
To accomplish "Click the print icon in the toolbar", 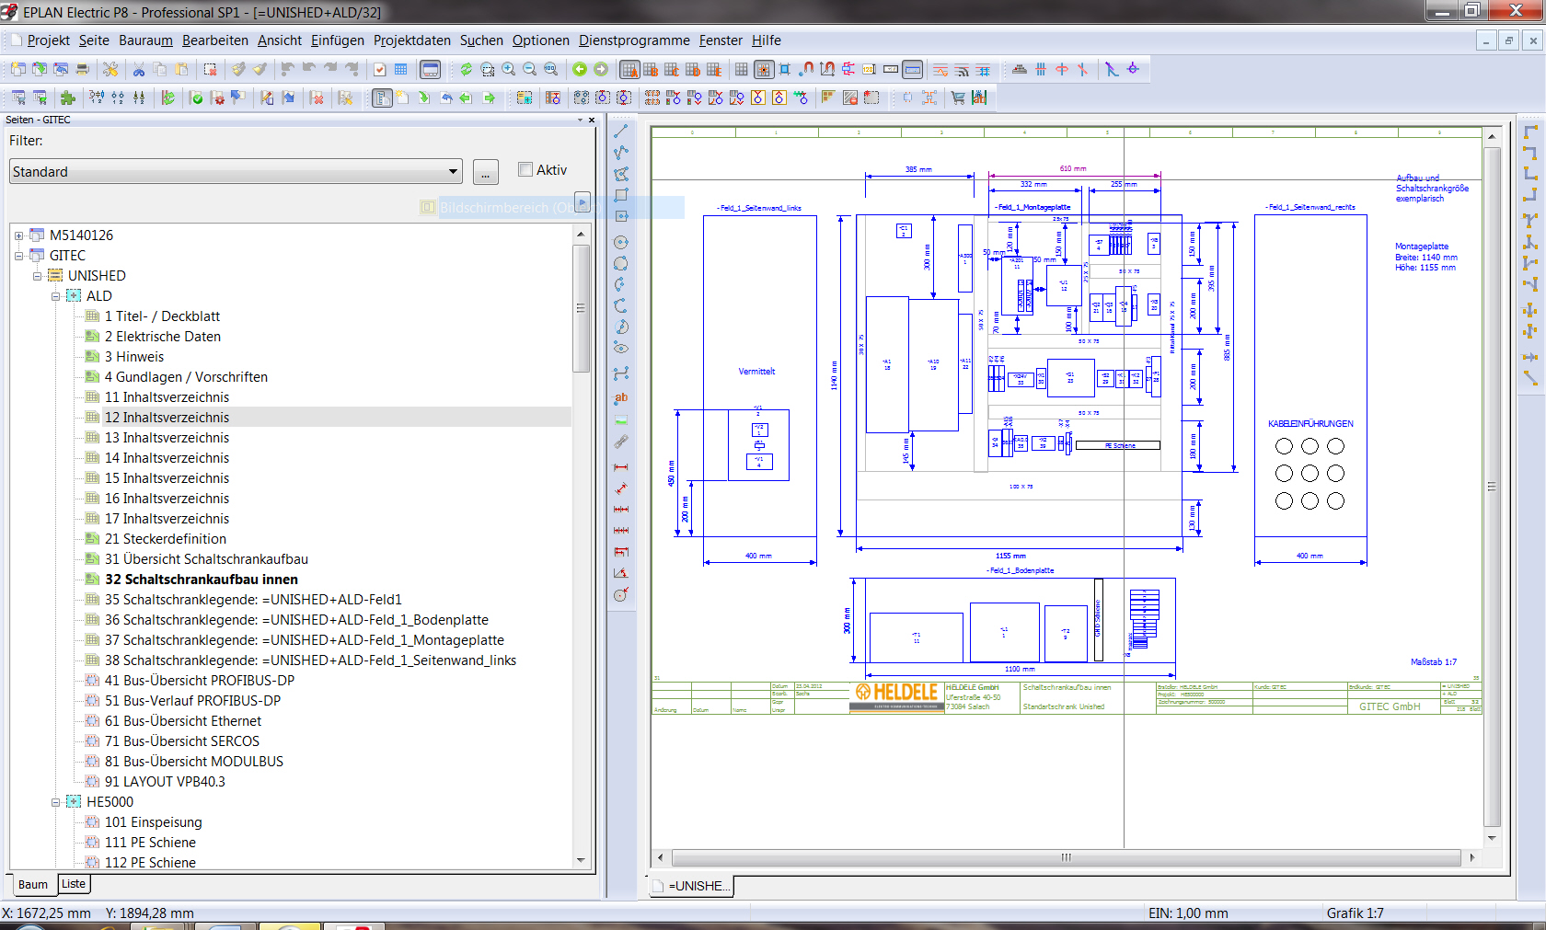I will pos(82,70).
